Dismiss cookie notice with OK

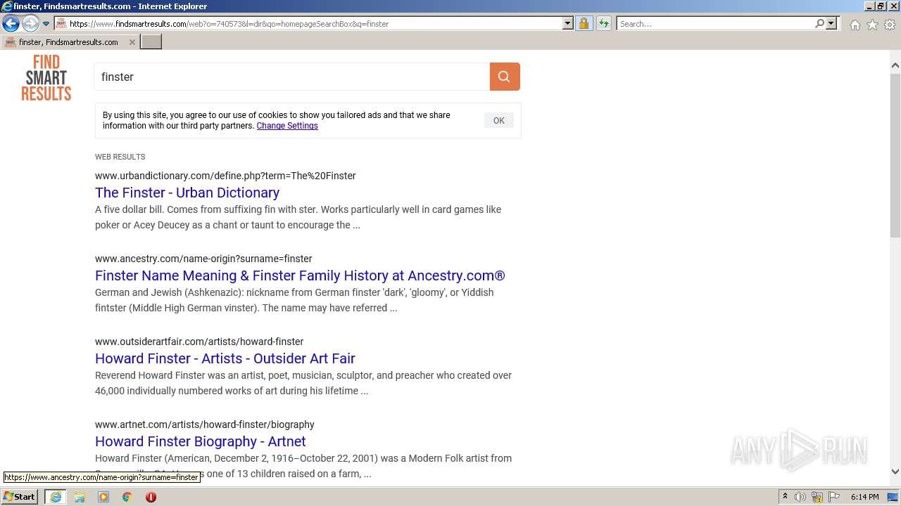point(498,121)
